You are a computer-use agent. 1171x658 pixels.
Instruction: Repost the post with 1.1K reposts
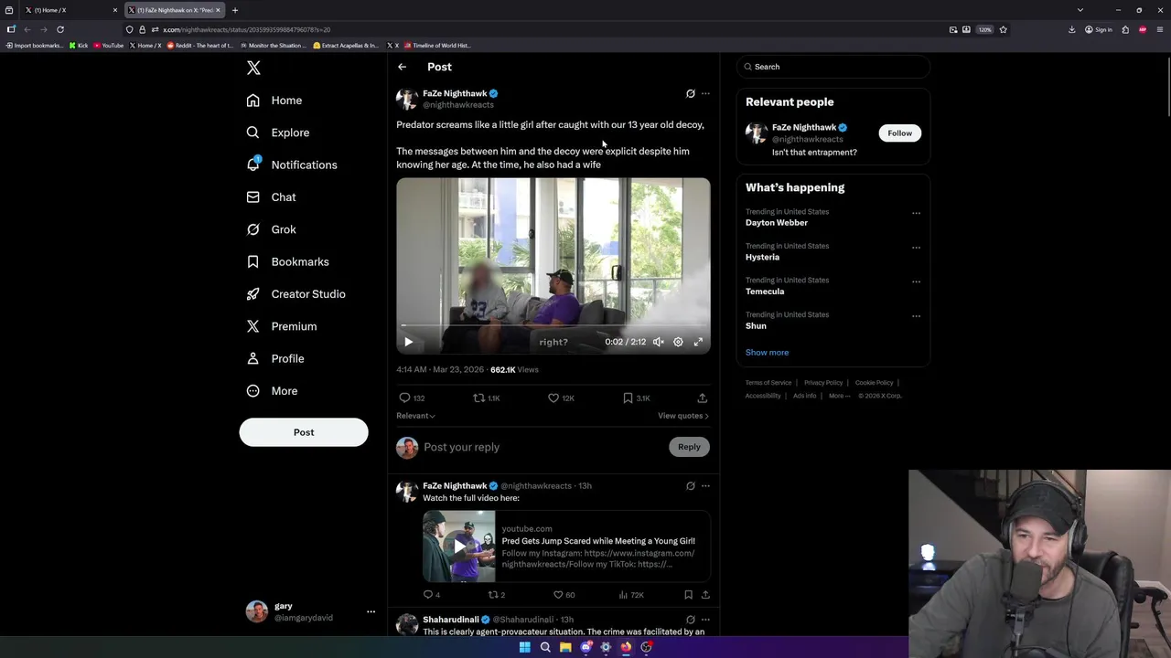click(486, 398)
